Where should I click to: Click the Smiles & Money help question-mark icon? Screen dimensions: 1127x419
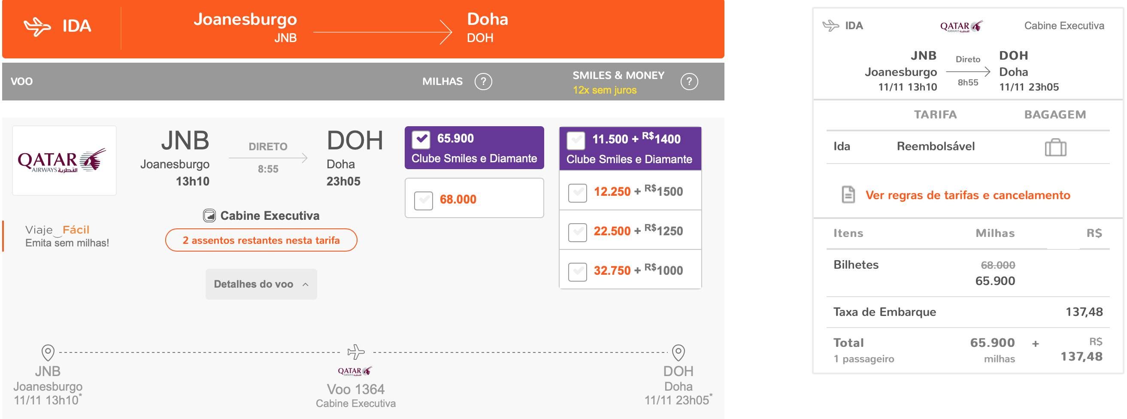click(x=689, y=82)
